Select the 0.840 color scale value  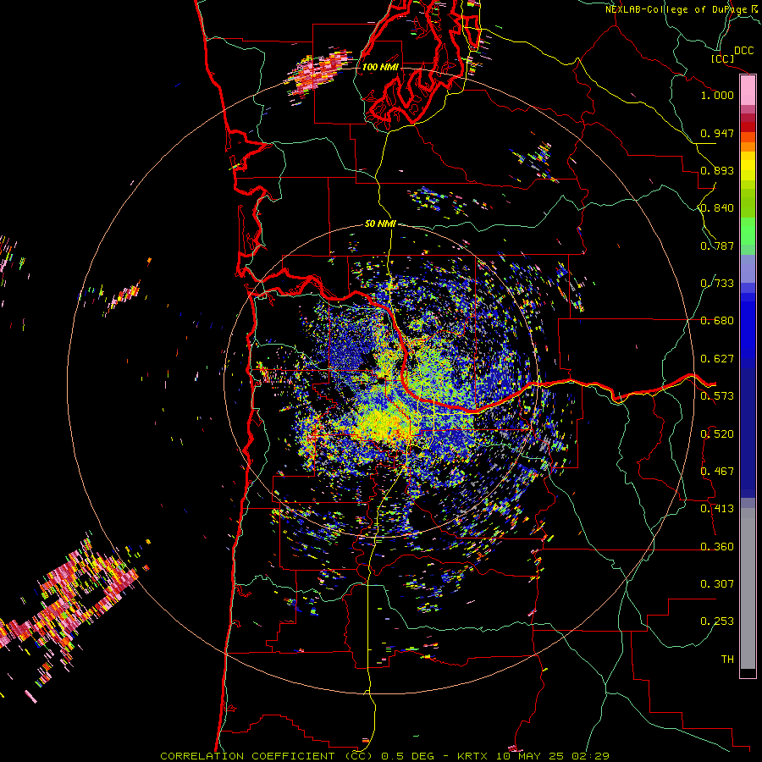[717, 208]
